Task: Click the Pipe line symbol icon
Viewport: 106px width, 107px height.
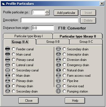Action: [58, 81]
